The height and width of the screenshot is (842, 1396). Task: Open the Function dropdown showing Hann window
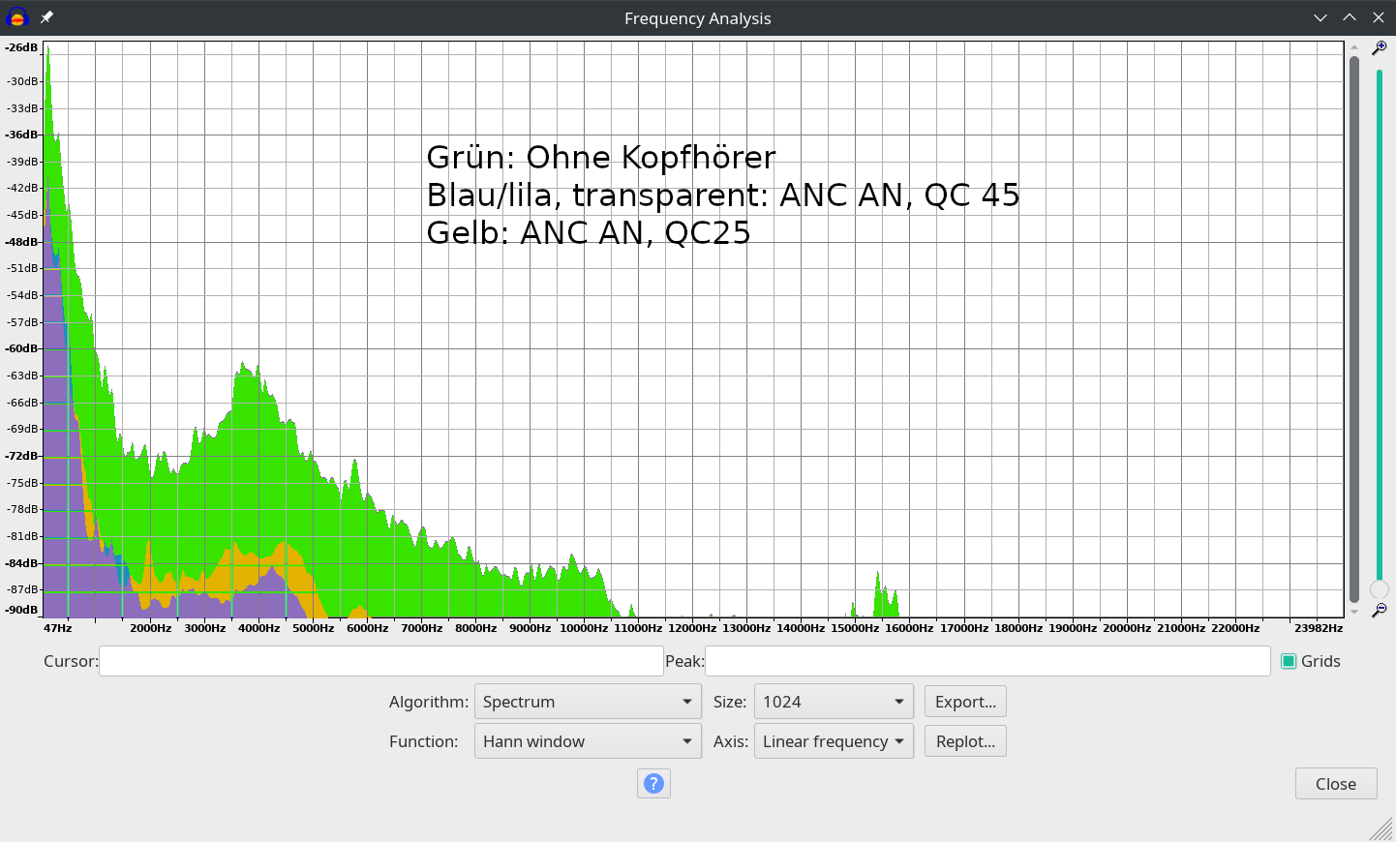click(587, 741)
